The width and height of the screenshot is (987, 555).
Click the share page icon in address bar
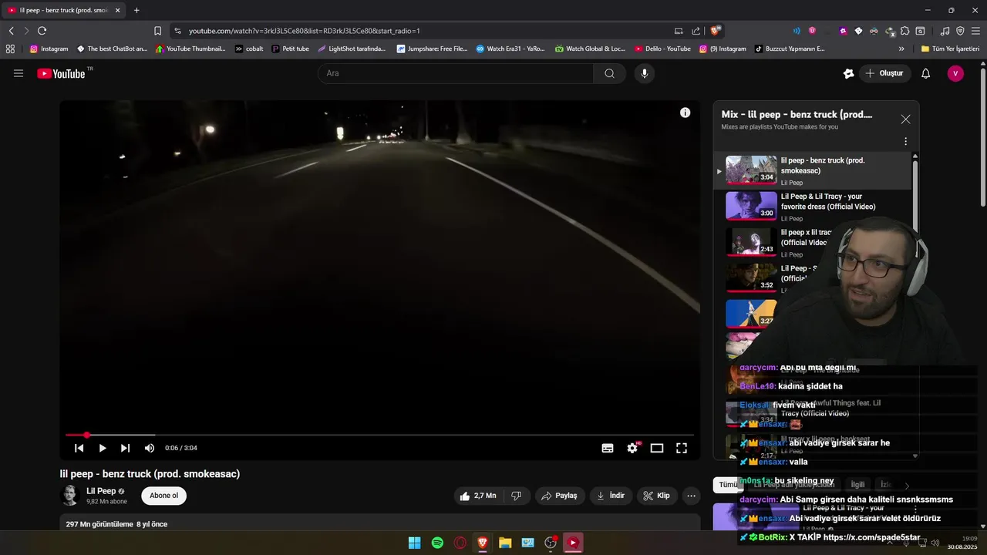coord(696,31)
